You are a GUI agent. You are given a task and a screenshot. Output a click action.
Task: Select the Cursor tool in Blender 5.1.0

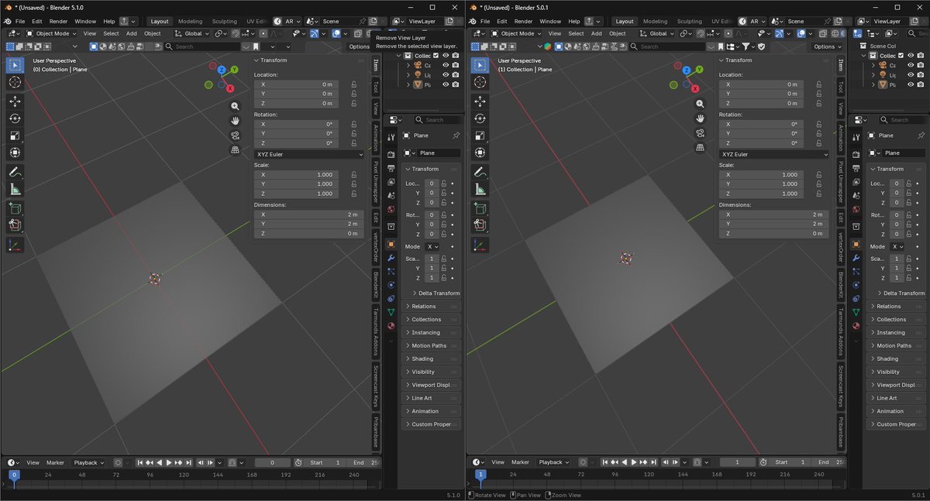[x=15, y=81]
